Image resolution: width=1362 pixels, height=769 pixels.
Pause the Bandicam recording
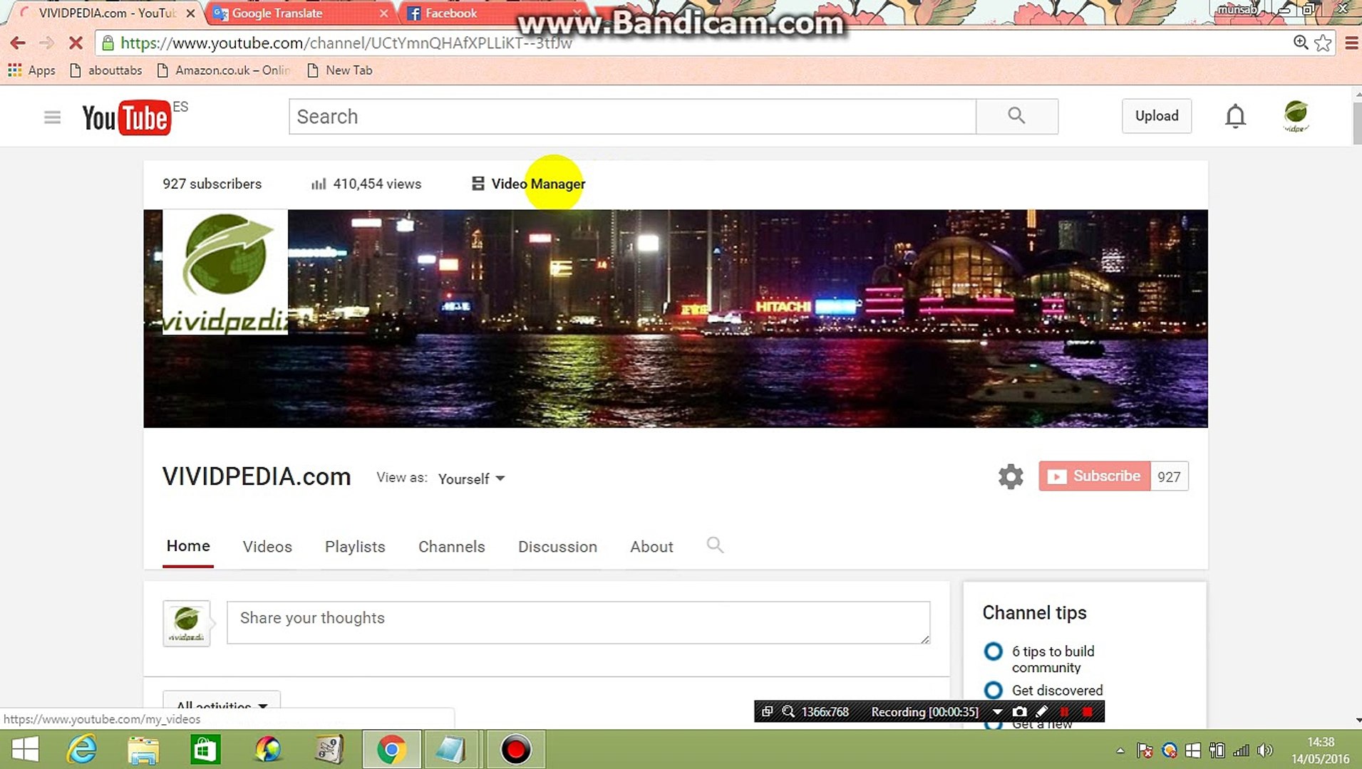[1064, 711]
